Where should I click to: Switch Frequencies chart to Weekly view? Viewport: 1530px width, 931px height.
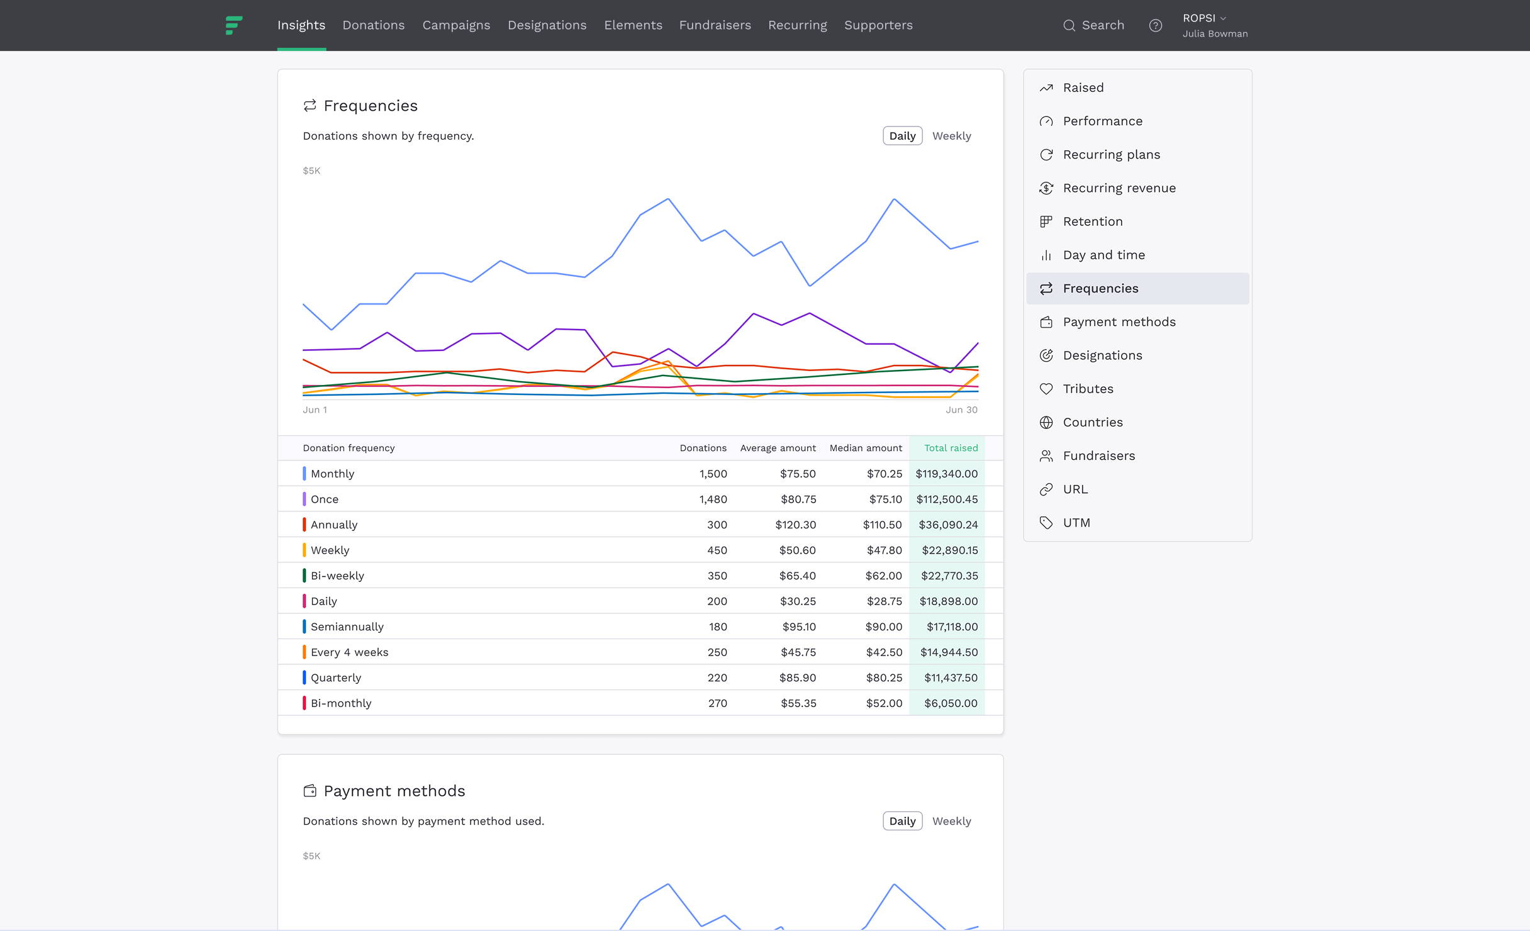951,136
